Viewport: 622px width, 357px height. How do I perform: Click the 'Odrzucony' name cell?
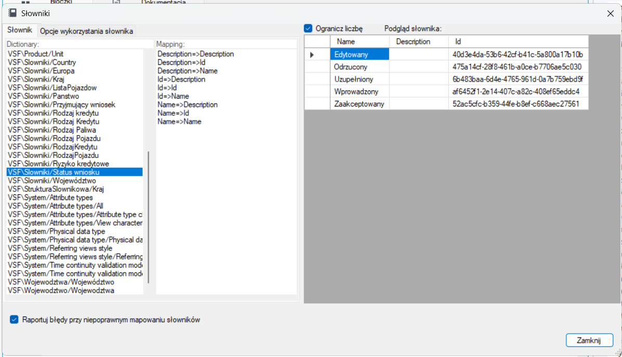[360, 67]
